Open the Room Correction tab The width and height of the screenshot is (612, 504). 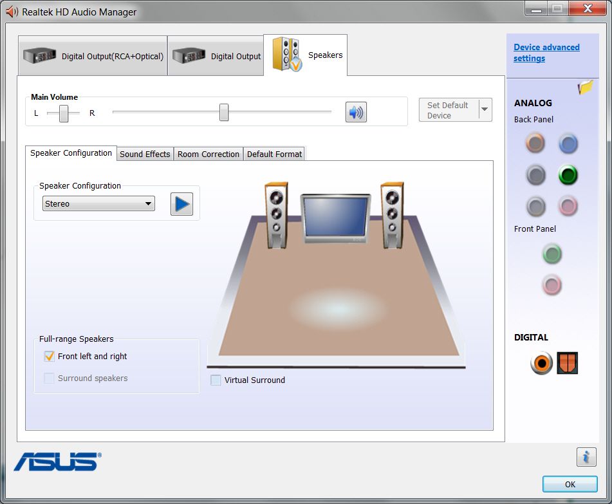(209, 154)
